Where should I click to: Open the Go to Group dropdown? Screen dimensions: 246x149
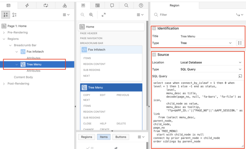click(240, 15)
